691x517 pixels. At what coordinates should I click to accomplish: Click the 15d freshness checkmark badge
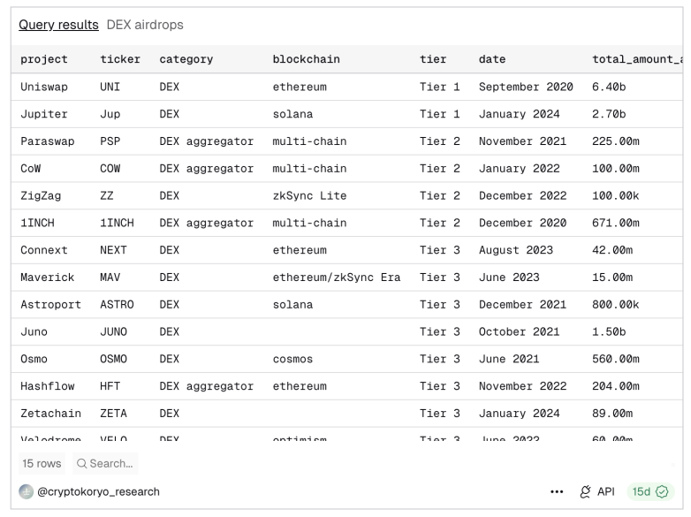(x=650, y=491)
